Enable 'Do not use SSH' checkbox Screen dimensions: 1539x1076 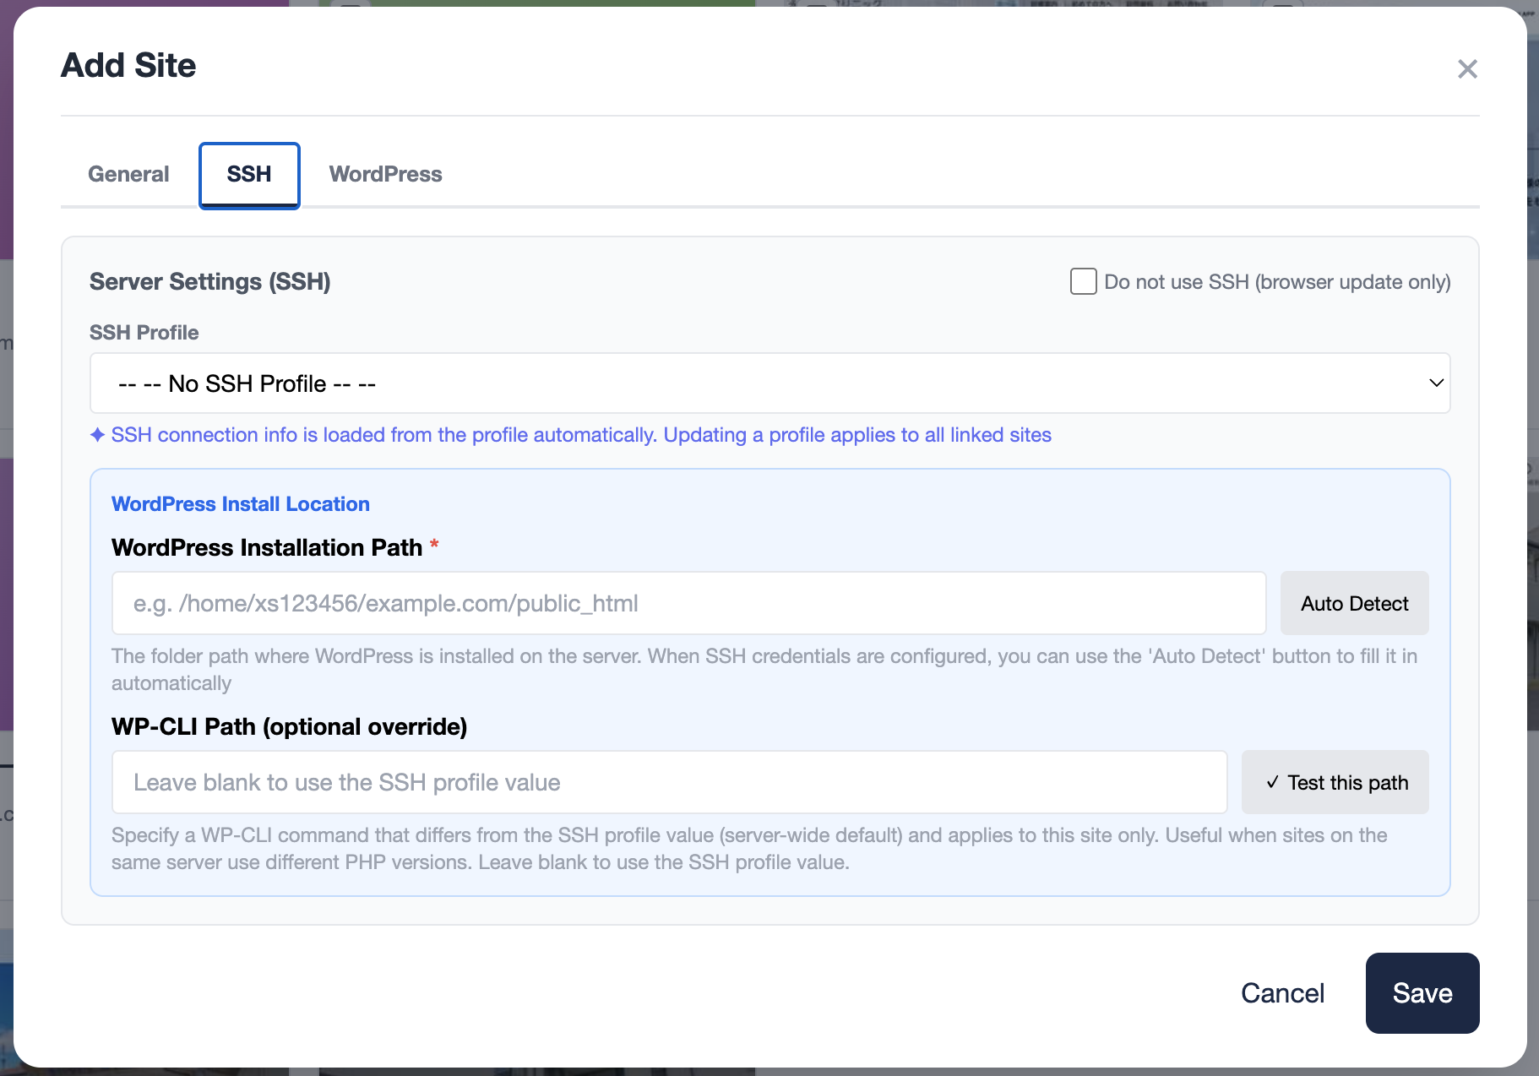click(x=1083, y=281)
